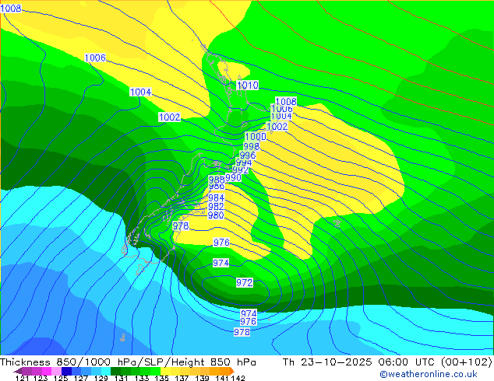
Task: Select the 990 pressure label
Action: tap(234, 177)
